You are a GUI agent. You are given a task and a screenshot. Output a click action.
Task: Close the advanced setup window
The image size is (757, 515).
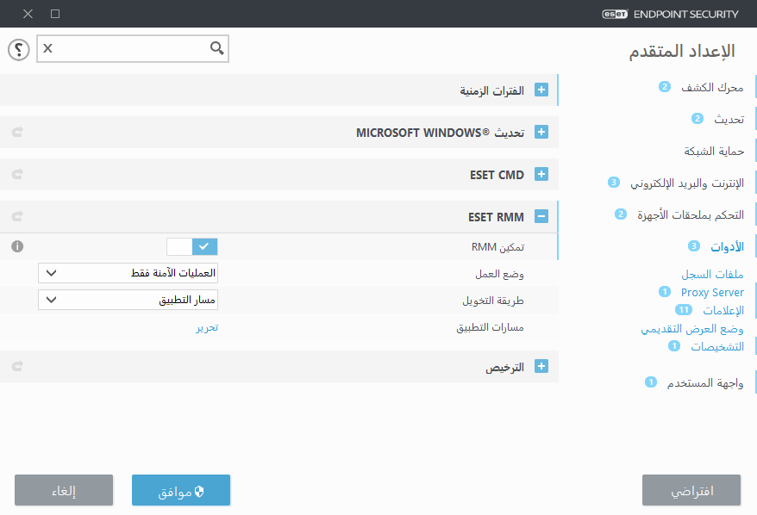click(x=28, y=14)
